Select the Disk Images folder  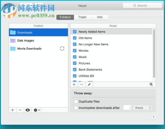[x=38, y=40]
